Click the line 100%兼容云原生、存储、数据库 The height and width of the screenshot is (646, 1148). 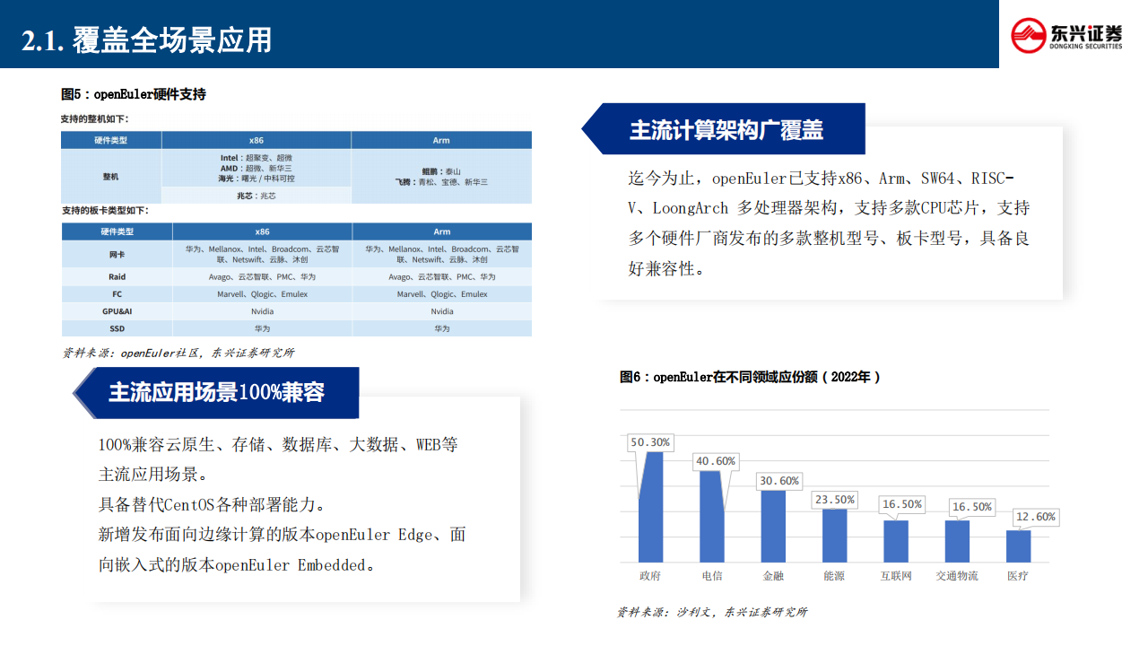pos(278,444)
